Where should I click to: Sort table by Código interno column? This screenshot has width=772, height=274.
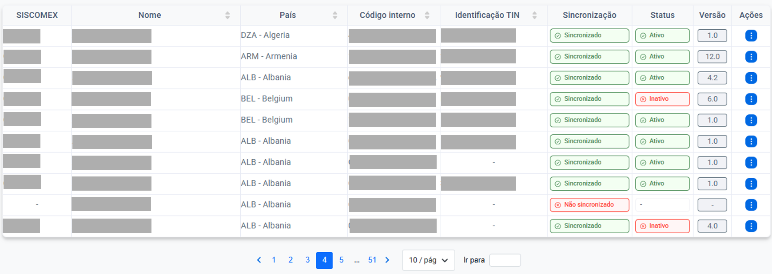[427, 16]
